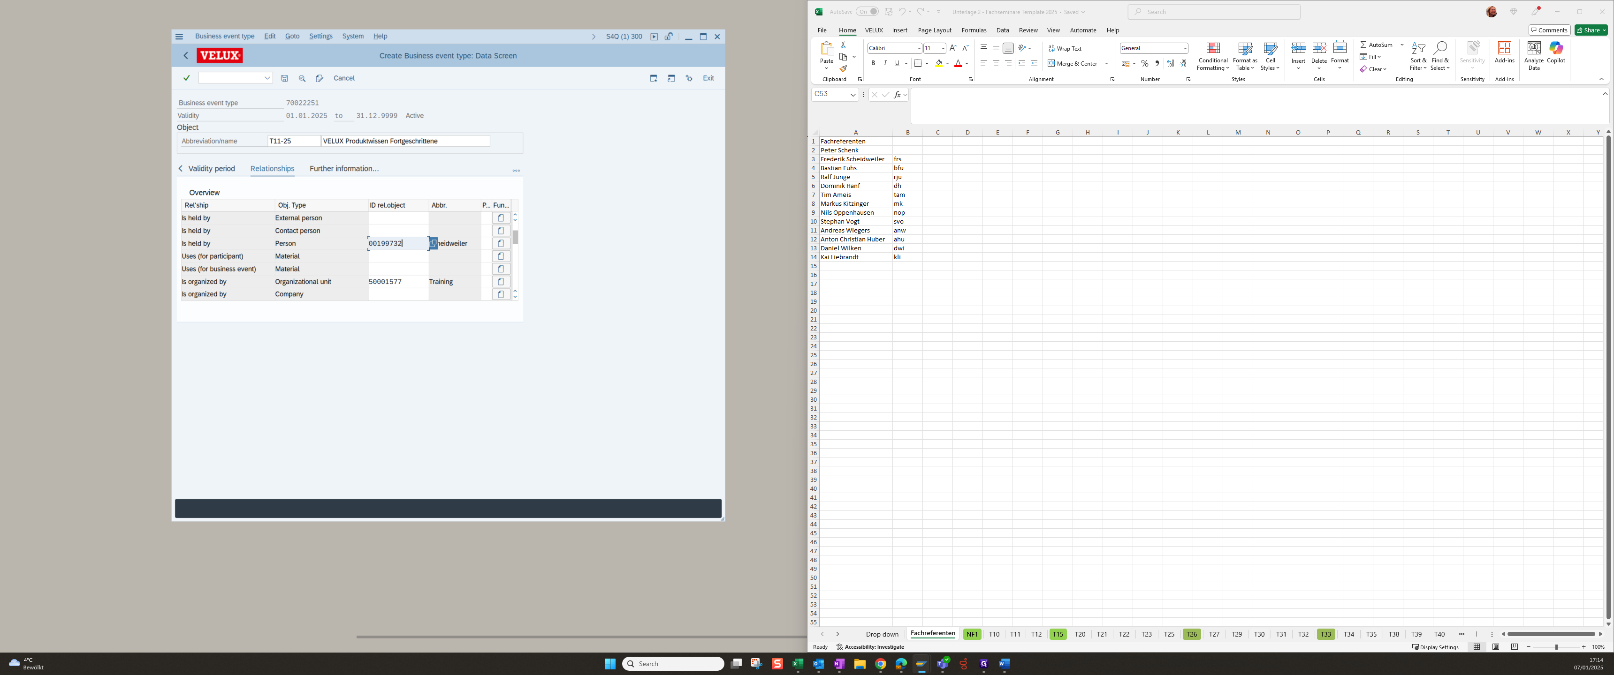Switch to the T15 sheet tab

pos(1058,634)
